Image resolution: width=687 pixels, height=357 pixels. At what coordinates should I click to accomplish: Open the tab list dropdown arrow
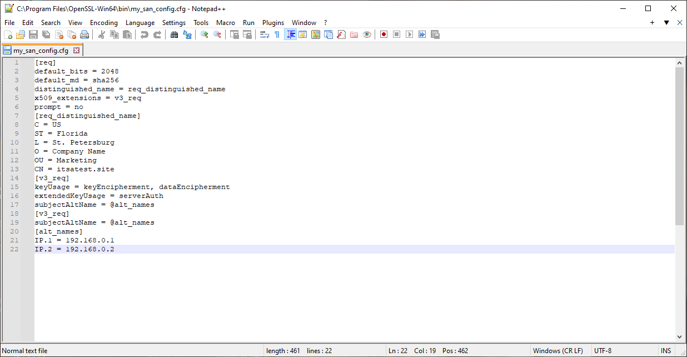pyautogui.click(x=667, y=23)
